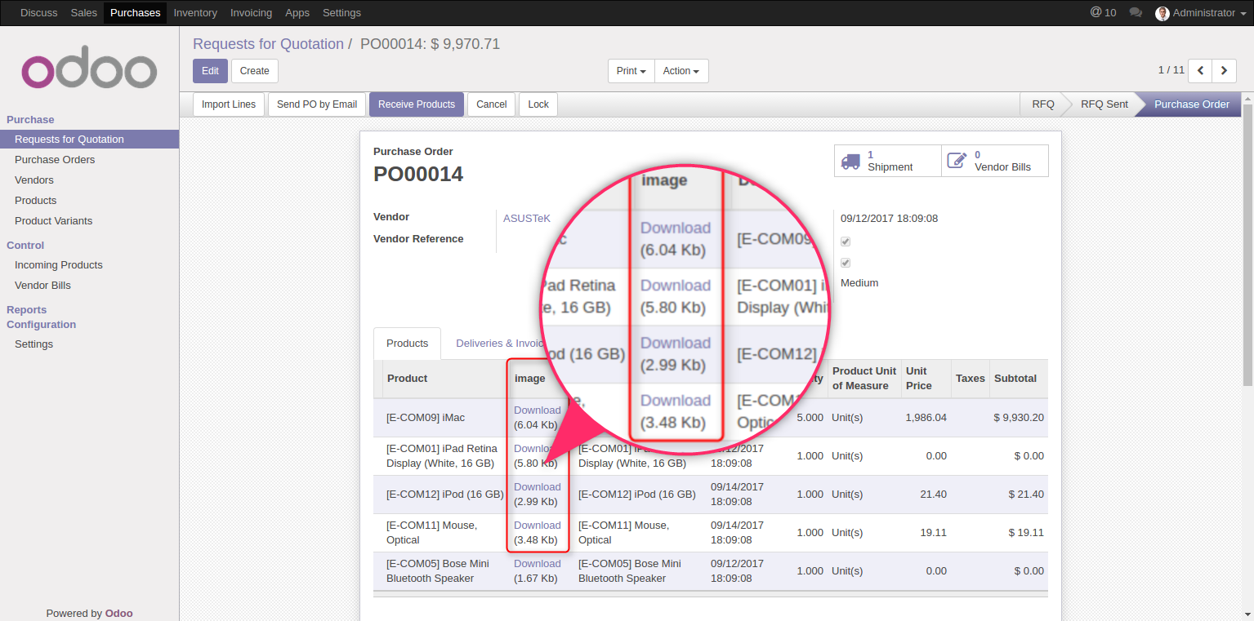Viewport: 1254px width, 621px height.
Task: Open the Print dropdown
Action: (630, 71)
